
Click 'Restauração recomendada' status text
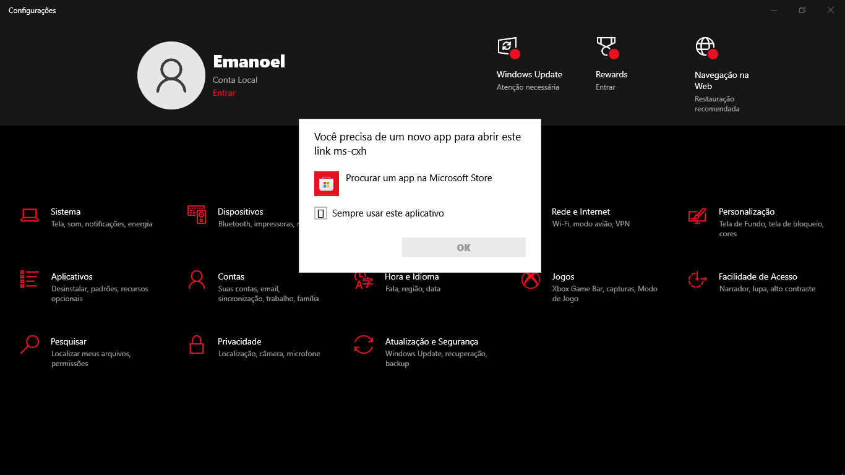717,104
